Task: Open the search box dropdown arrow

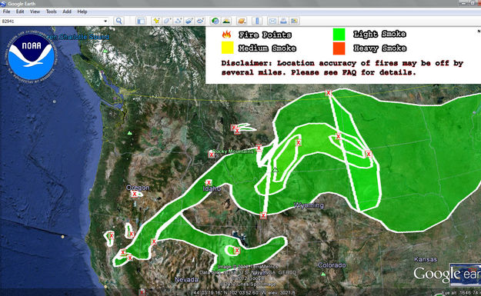Action: [x=105, y=22]
